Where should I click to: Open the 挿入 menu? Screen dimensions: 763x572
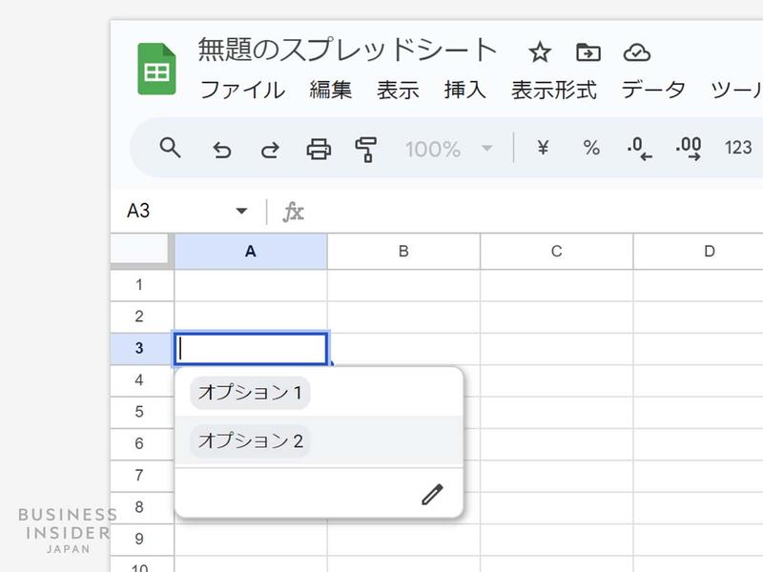(464, 90)
